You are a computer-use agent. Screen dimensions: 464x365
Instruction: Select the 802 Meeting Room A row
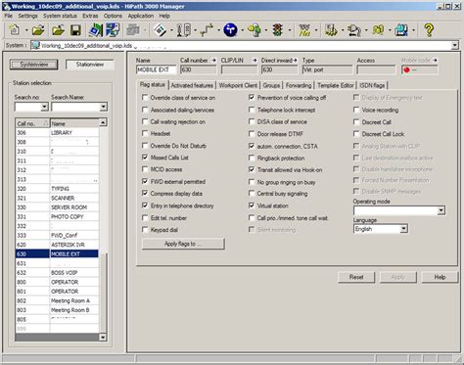(57, 300)
